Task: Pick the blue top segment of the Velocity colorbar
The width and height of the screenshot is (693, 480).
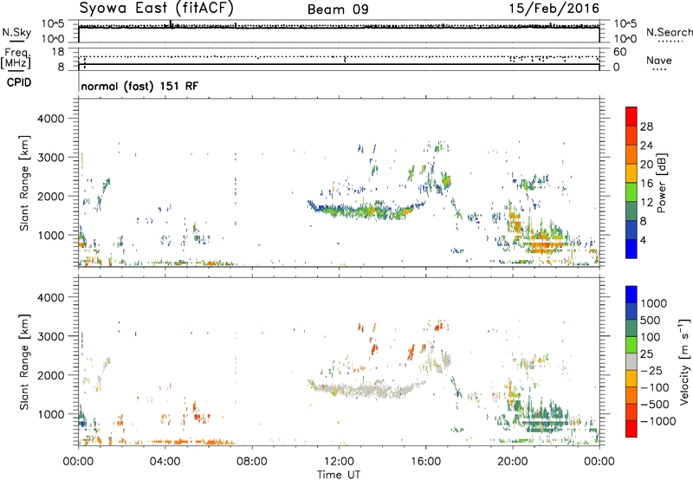Action: (631, 295)
